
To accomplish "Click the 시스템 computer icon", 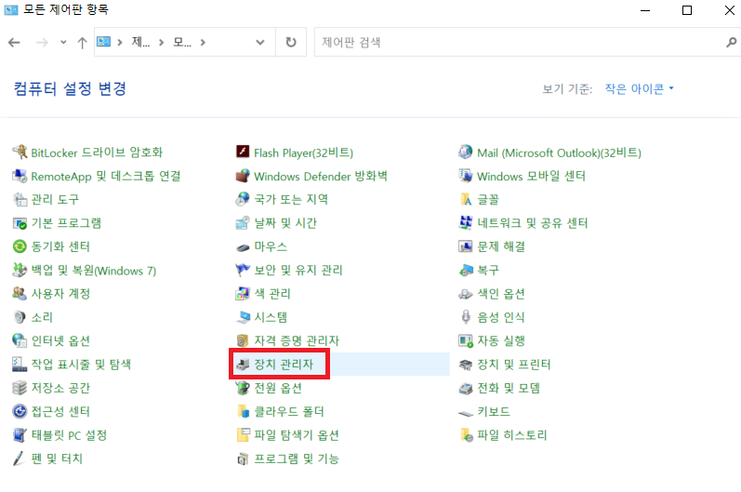I will [x=243, y=317].
